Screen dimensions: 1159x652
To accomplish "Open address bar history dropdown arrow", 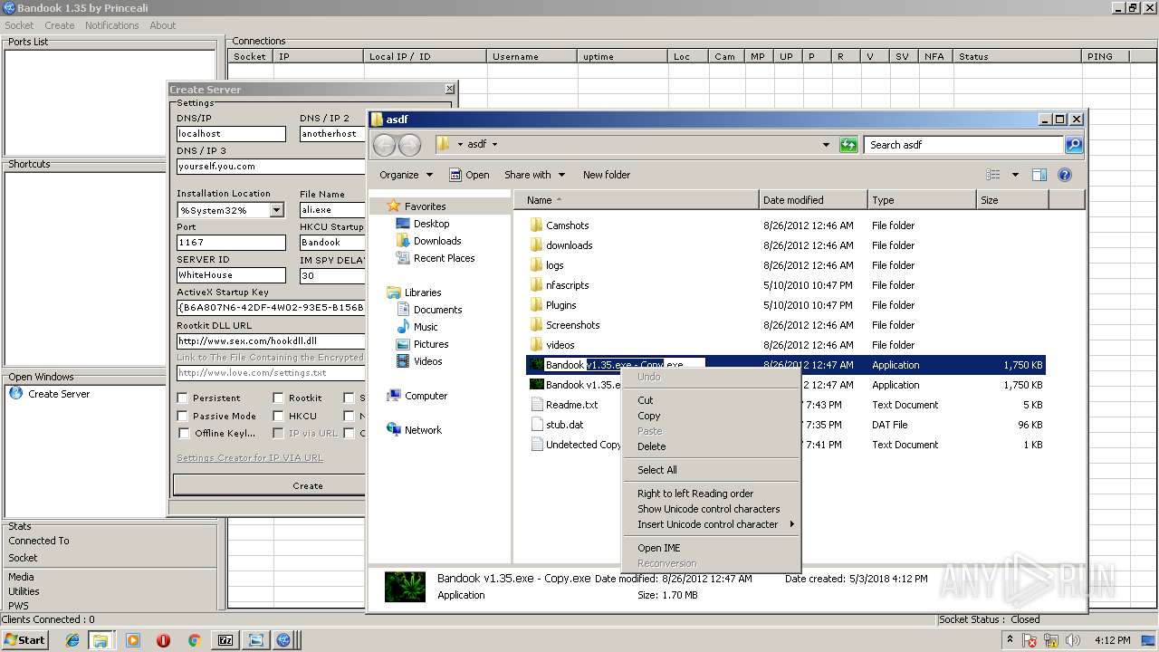I will coord(826,145).
